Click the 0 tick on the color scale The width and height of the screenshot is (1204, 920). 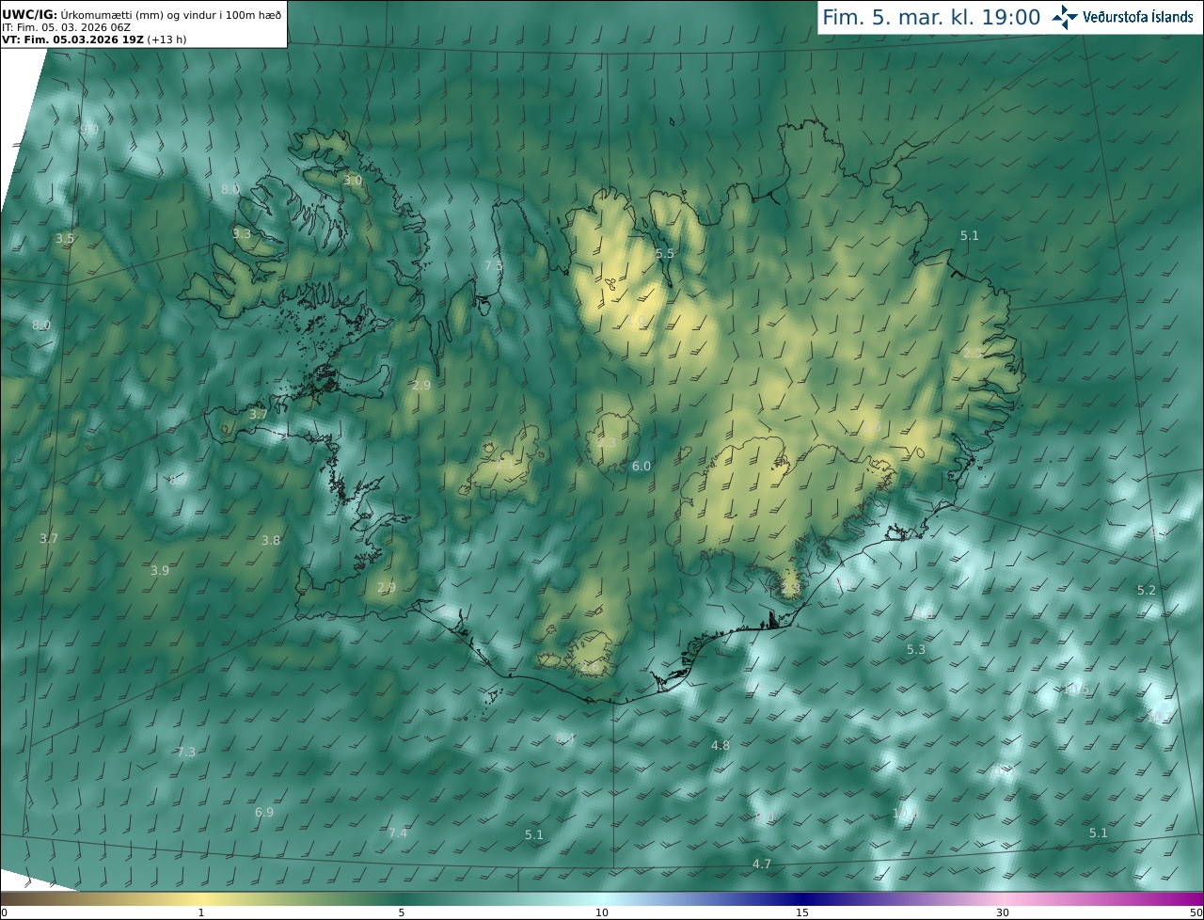click(x=4, y=913)
